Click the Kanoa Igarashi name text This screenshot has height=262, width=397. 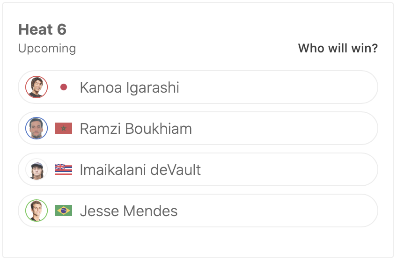click(129, 87)
